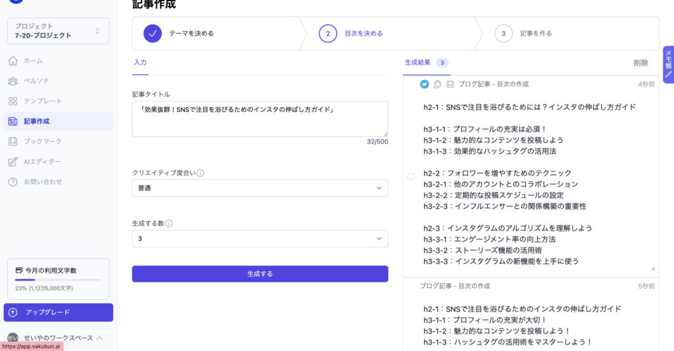
Task: Go back to the テーマを決める step
Action: tap(191, 34)
